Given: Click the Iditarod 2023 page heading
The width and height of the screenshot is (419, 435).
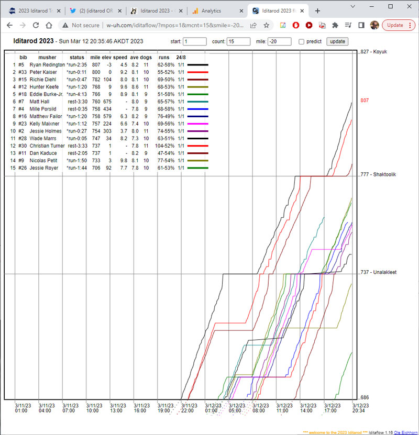Looking at the screenshot, I should click(34, 41).
